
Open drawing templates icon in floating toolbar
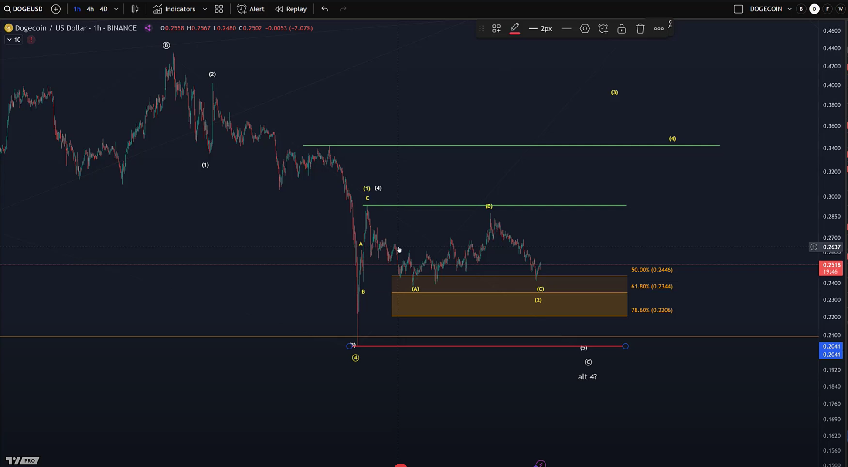click(x=496, y=28)
